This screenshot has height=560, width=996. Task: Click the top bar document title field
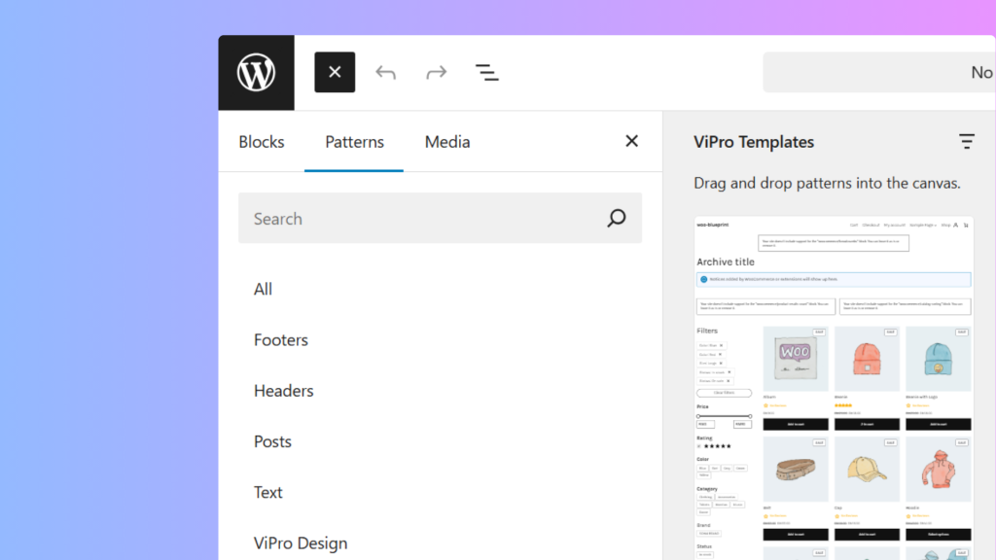[878, 73]
